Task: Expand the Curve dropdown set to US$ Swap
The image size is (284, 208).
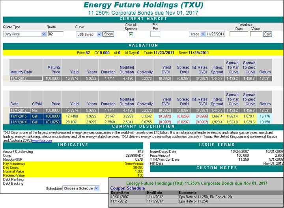Action: pyautogui.click(x=89, y=34)
